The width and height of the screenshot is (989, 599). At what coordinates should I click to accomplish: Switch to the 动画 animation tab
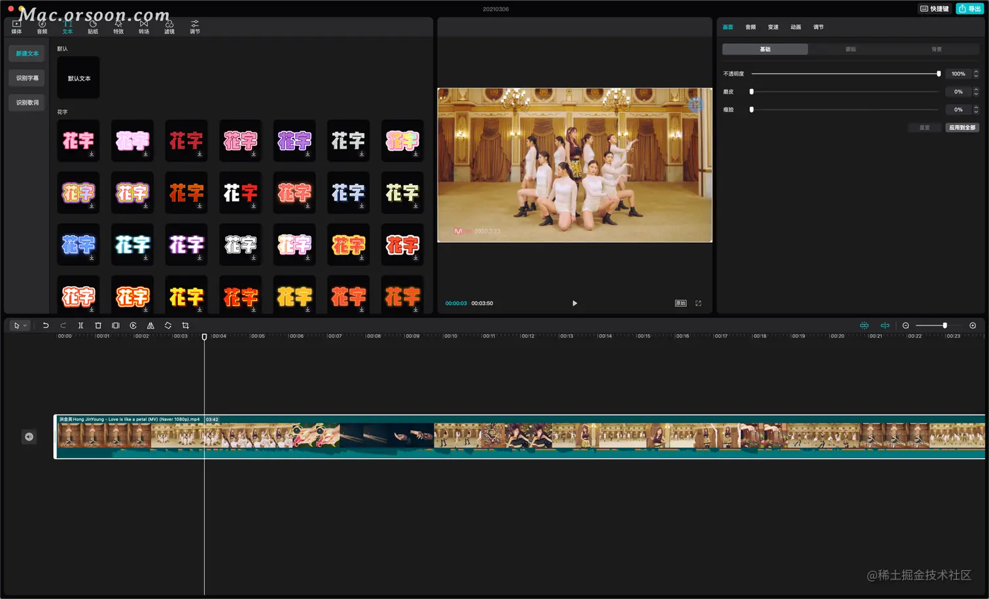pos(796,27)
